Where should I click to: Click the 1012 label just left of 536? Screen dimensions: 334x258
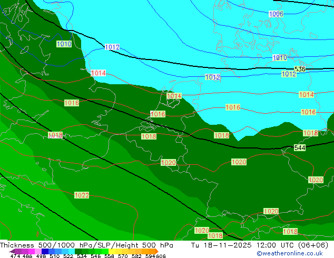click(289, 74)
